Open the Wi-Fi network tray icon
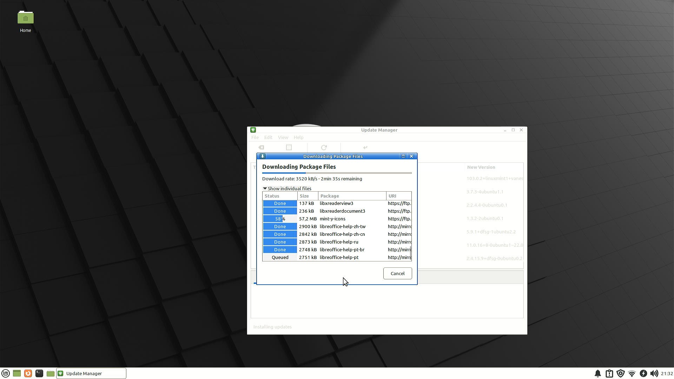Viewport: 674px width, 379px height. 632,373
